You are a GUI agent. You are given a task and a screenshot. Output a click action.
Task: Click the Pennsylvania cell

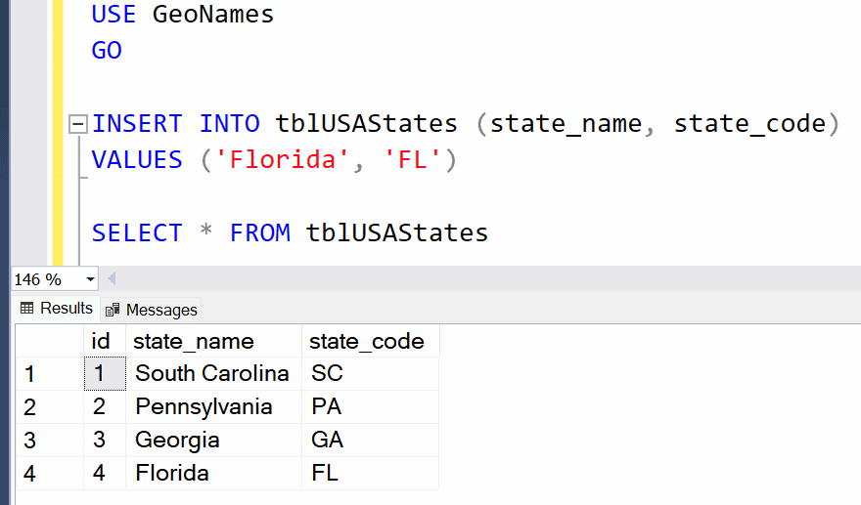point(213,407)
